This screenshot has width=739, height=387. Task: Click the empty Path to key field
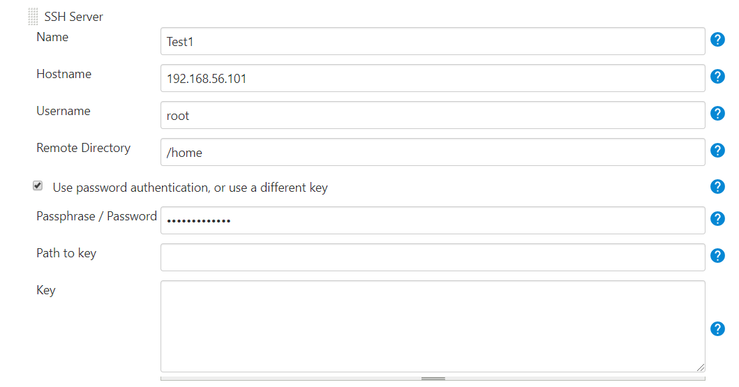433,257
